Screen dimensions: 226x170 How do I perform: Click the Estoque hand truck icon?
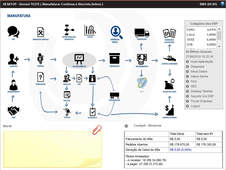pyautogui.click(x=67, y=111)
